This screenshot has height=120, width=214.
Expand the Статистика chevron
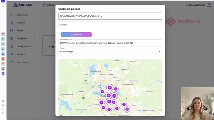35,15
